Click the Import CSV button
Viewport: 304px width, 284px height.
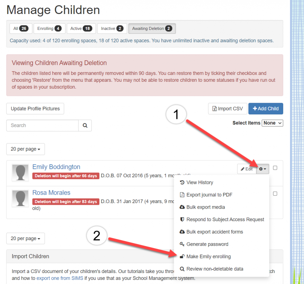[x=228, y=109]
